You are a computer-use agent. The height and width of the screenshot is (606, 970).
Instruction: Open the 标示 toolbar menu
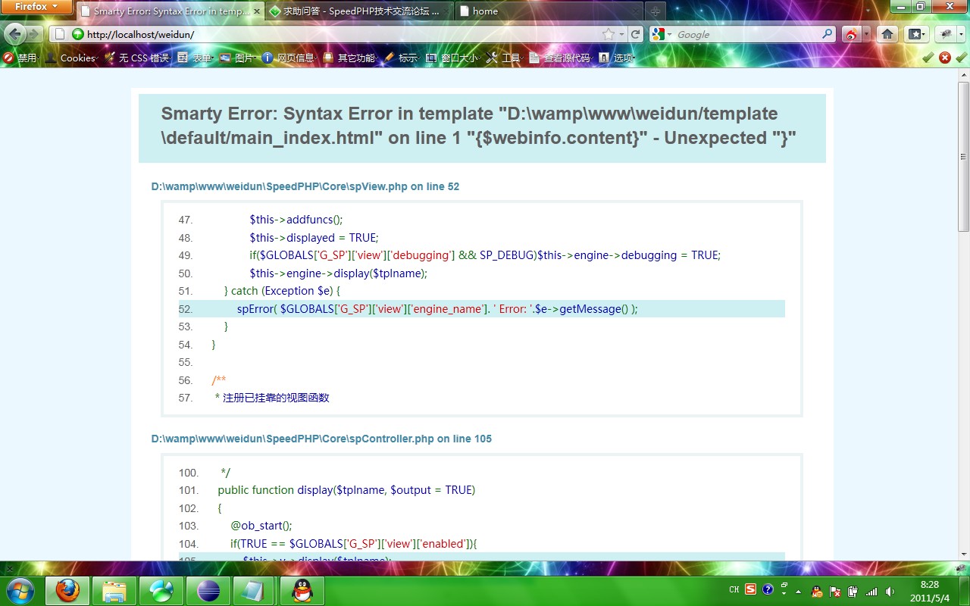[x=402, y=58]
